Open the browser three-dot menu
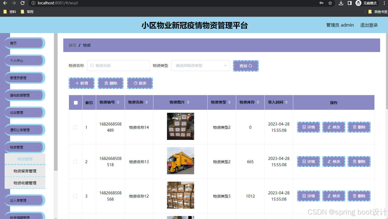The image size is (388, 219). 384,3
